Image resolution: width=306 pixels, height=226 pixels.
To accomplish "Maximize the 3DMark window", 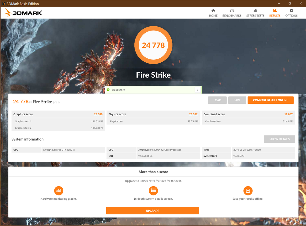I will pos(289,3).
